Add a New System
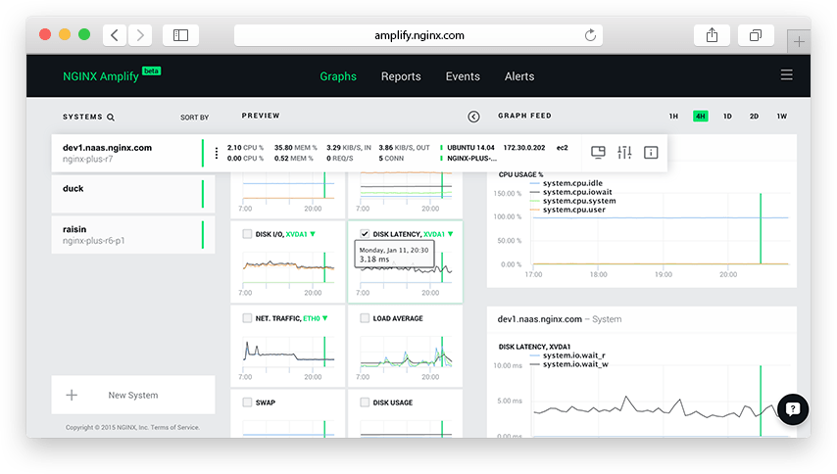The image size is (837, 474). pyautogui.click(x=133, y=395)
